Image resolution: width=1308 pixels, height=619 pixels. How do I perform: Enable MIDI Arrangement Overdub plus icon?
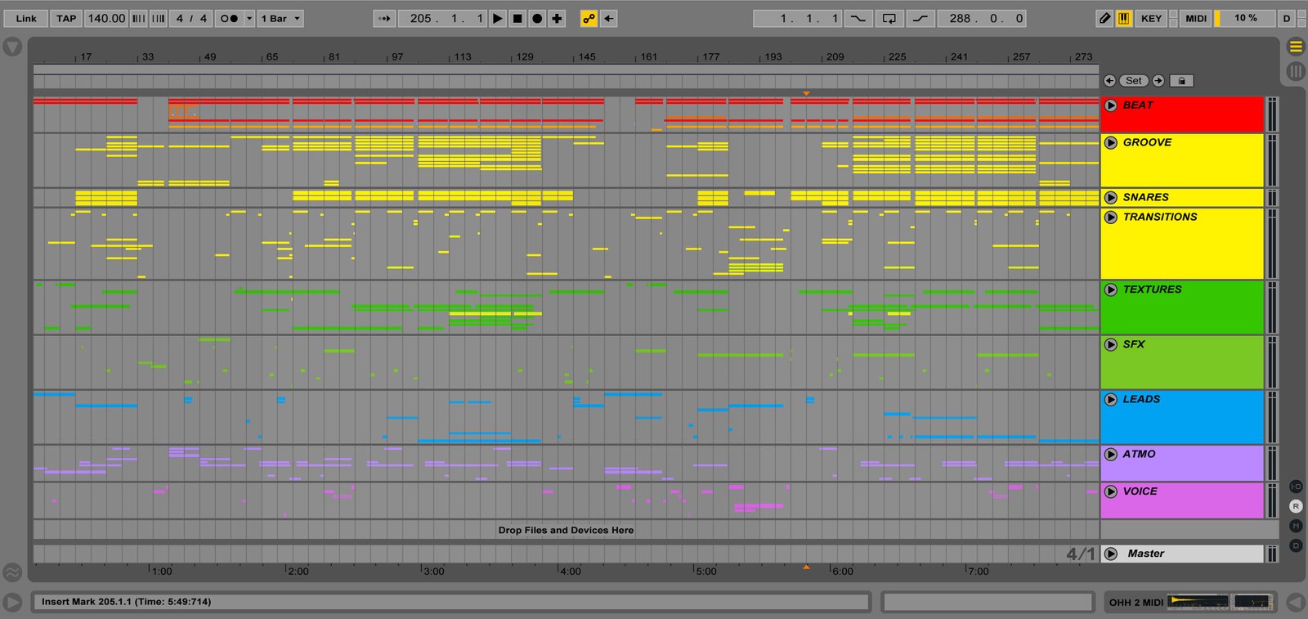(557, 18)
